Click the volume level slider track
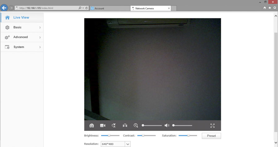Viewport: 278px width, 147px height. click(x=182, y=125)
